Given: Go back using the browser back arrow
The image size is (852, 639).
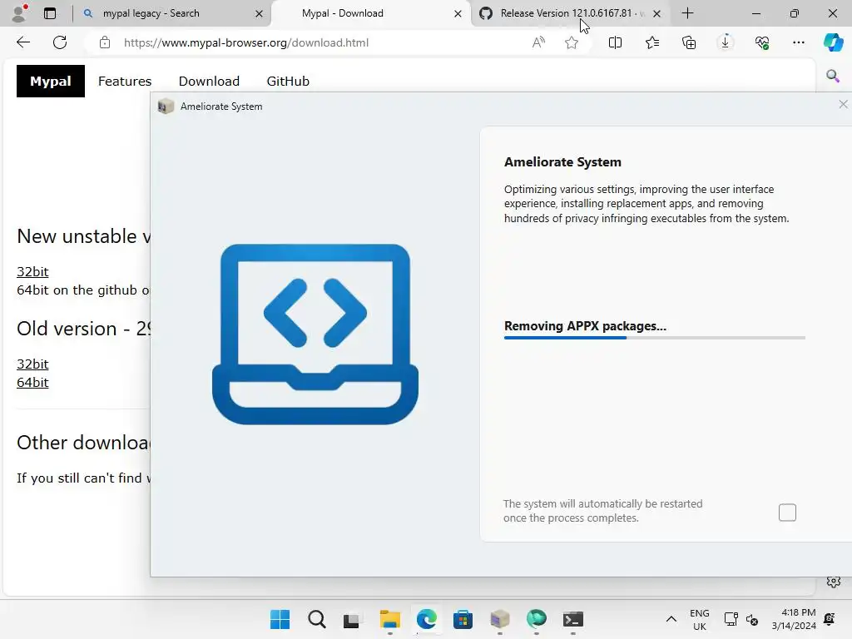Looking at the screenshot, I should 22,42.
